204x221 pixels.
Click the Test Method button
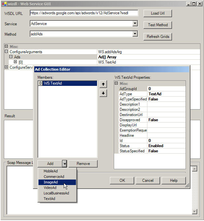pos(157,25)
